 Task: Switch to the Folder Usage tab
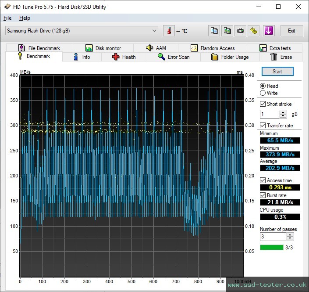pos(230,57)
